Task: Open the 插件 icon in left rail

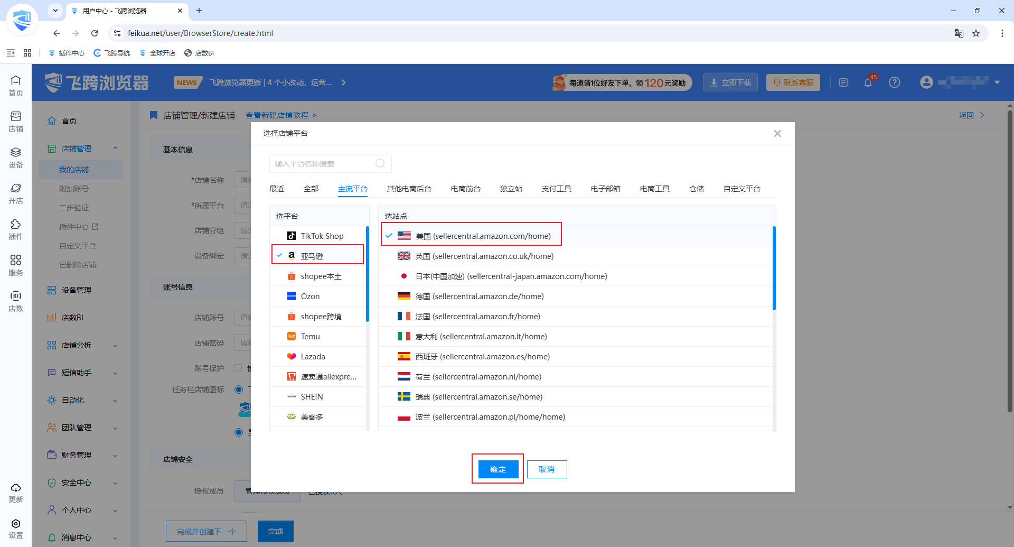Action: [x=16, y=229]
